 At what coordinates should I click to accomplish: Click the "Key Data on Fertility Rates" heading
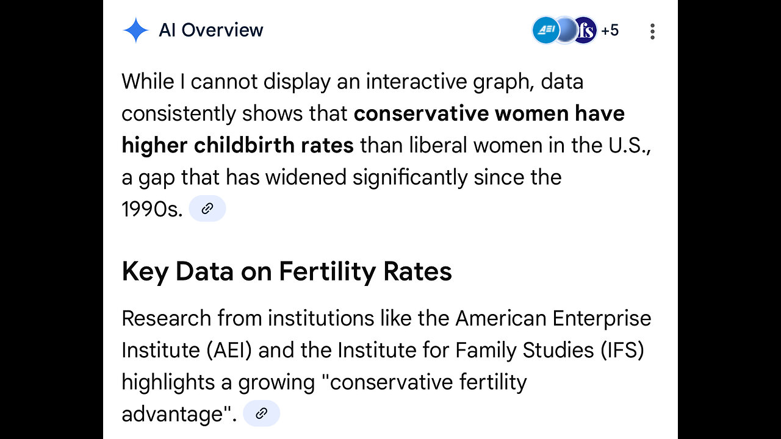[287, 271]
